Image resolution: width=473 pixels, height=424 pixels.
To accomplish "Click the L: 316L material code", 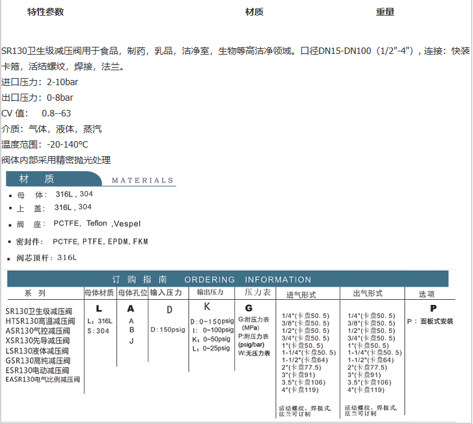I will pos(100,321).
